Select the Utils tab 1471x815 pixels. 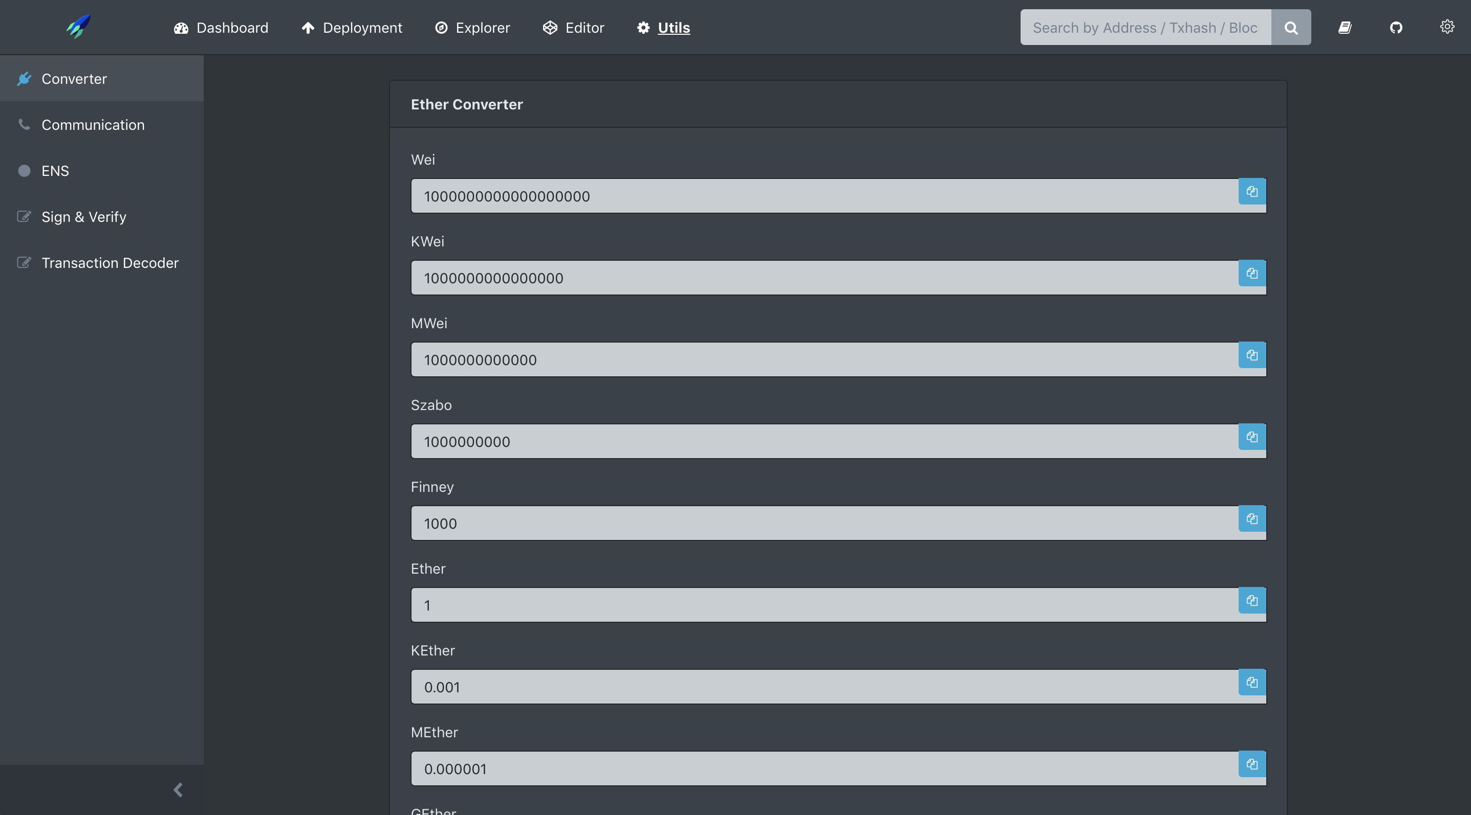(x=663, y=28)
